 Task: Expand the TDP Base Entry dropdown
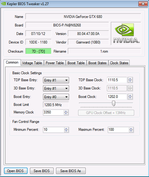pyautogui.click(x=56, y=80)
